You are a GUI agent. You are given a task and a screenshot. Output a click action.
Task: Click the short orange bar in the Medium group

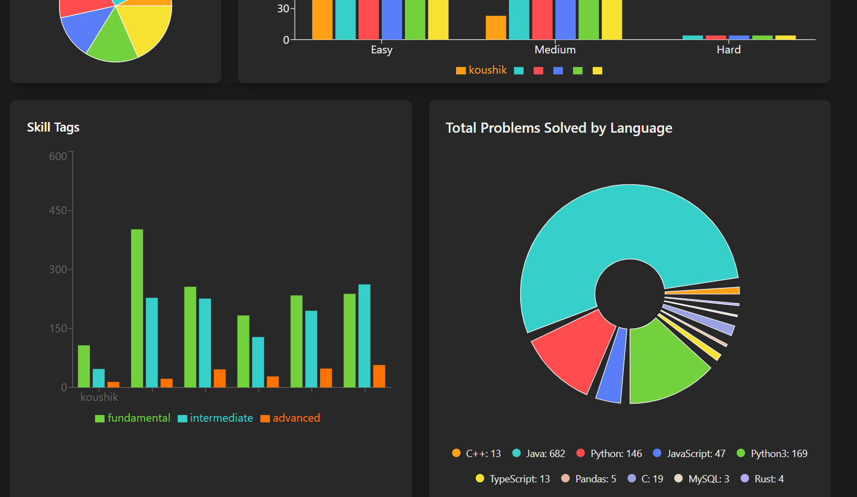tap(496, 28)
